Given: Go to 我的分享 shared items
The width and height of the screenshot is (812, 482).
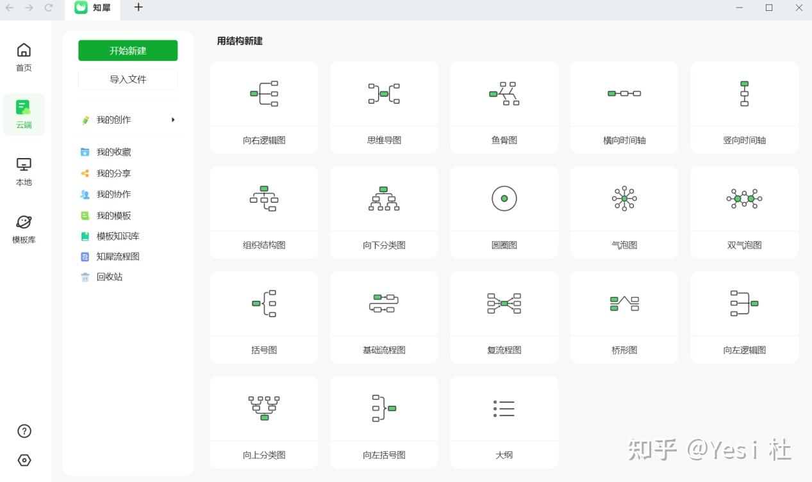Looking at the screenshot, I should pos(113,173).
